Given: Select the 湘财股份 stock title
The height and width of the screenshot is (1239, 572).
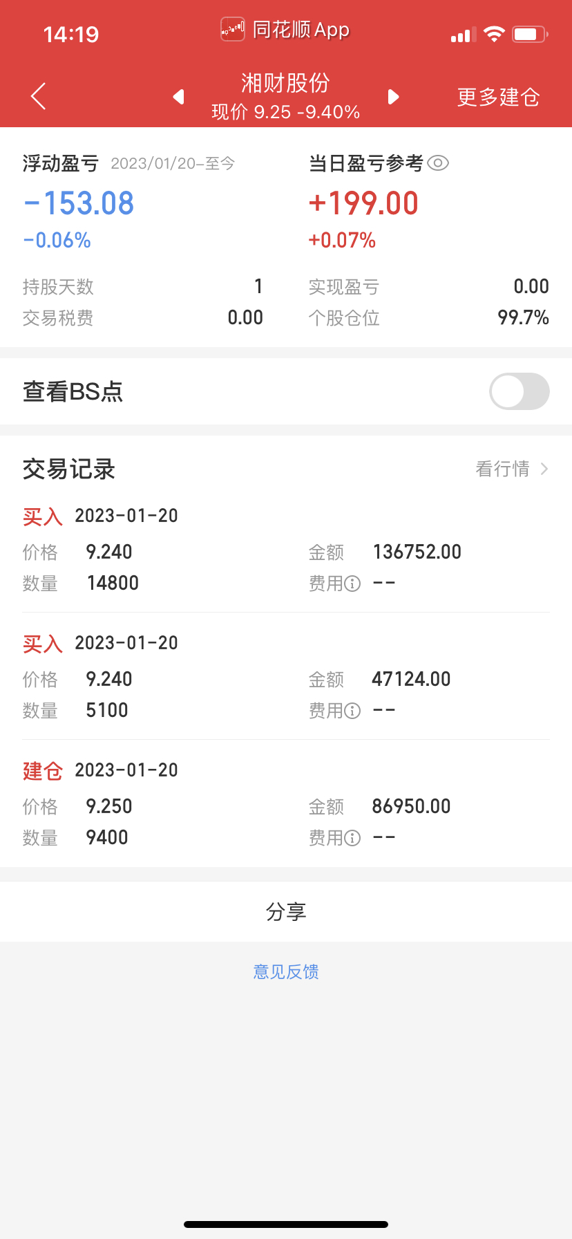Looking at the screenshot, I should point(285,83).
